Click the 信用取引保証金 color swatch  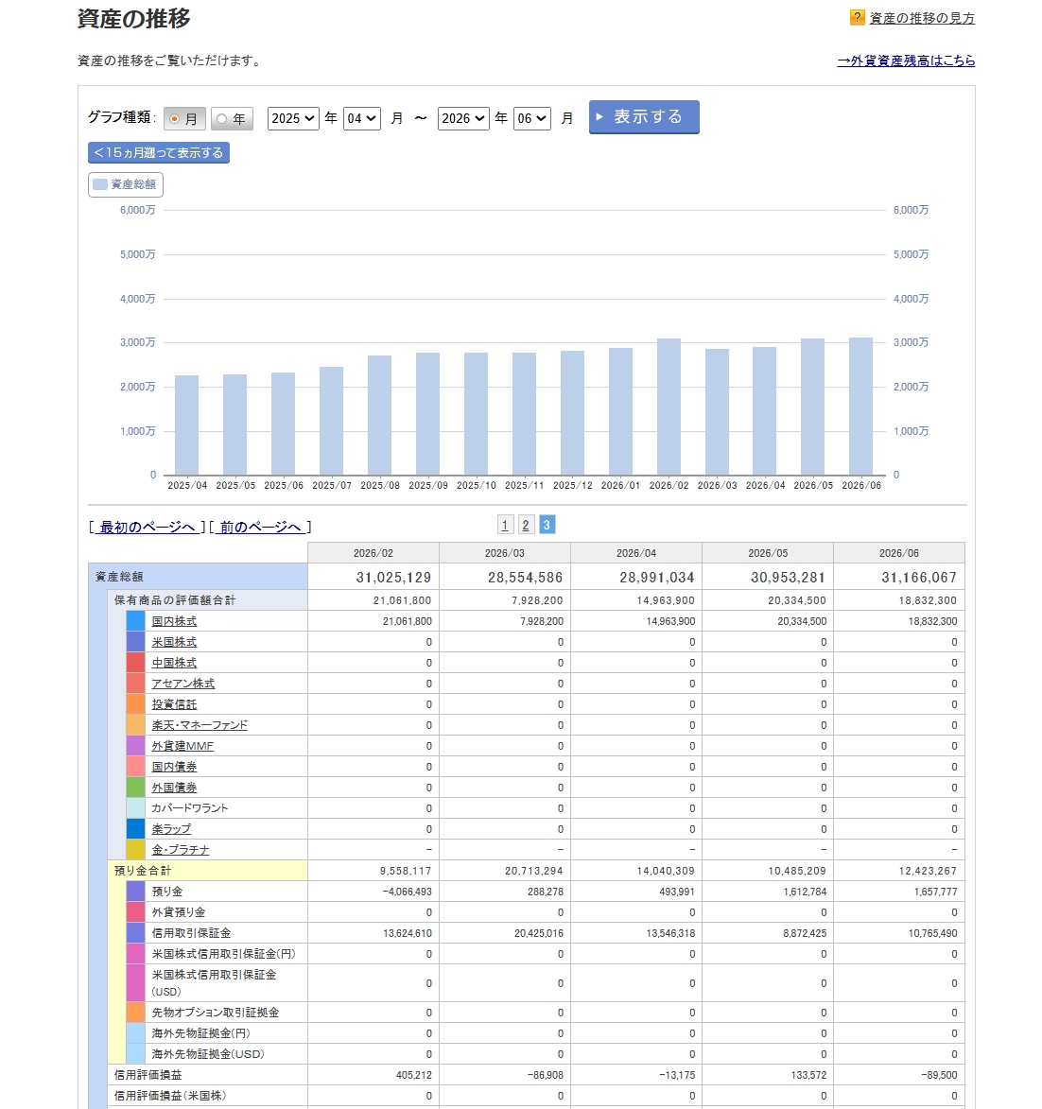(x=136, y=933)
